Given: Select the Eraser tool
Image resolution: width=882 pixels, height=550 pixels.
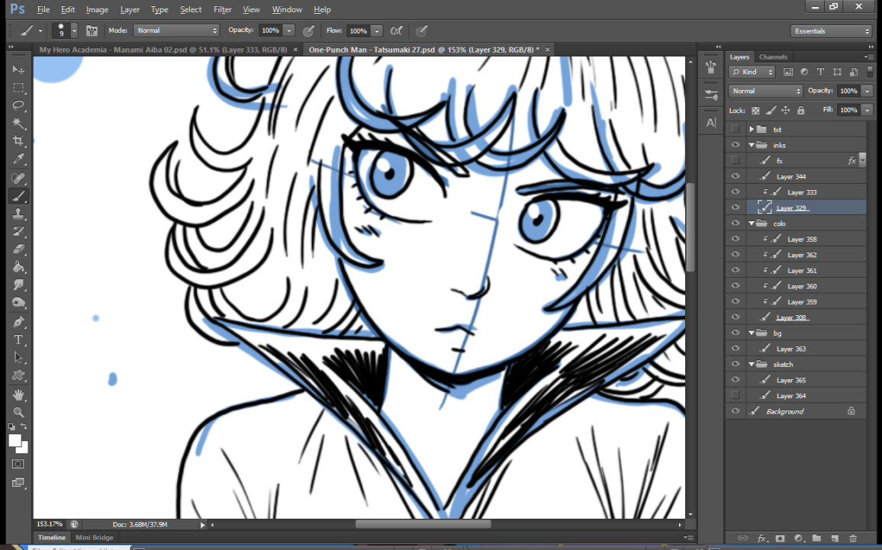Looking at the screenshot, I should 18,249.
